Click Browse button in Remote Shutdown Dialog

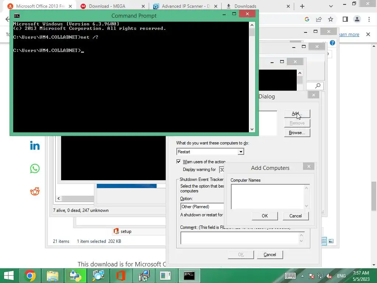[x=297, y=133]
